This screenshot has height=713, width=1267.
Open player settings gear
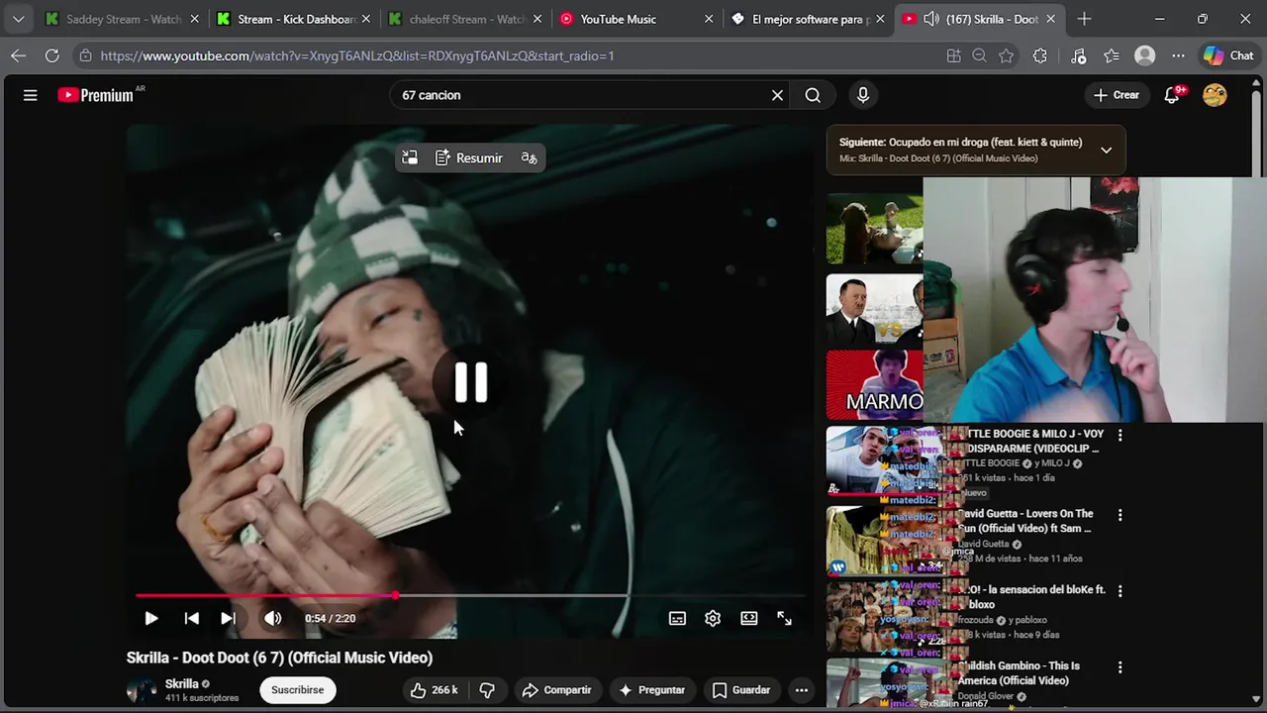click(713, 618)
